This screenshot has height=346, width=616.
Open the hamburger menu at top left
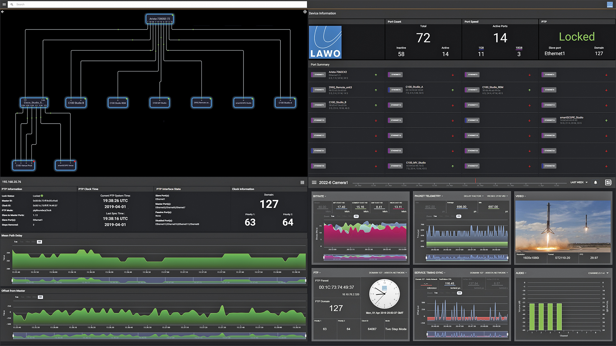click(x=4, y=4)
